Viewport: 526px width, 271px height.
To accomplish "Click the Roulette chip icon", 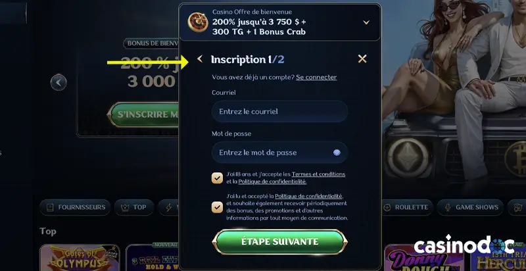I will (x=387, y=208).
